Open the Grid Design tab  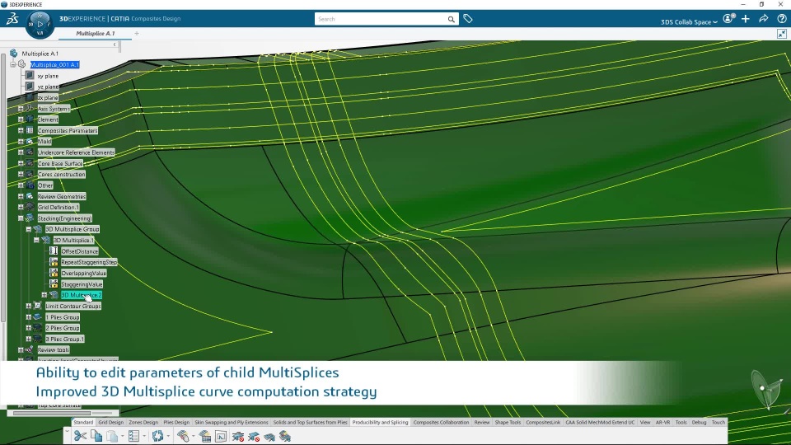111,422
